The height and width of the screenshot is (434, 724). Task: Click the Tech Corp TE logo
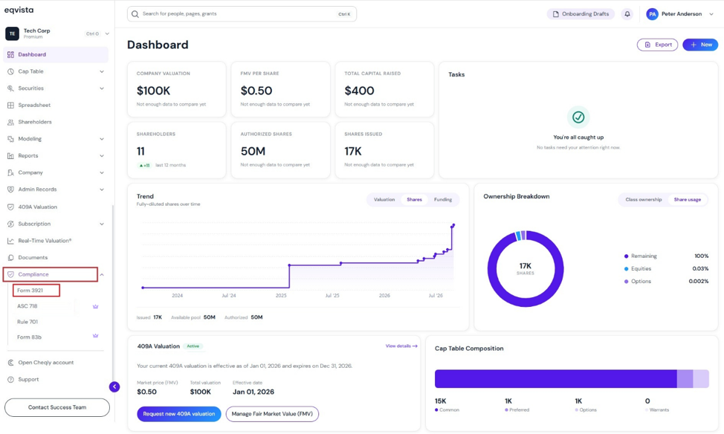point(12,33)
